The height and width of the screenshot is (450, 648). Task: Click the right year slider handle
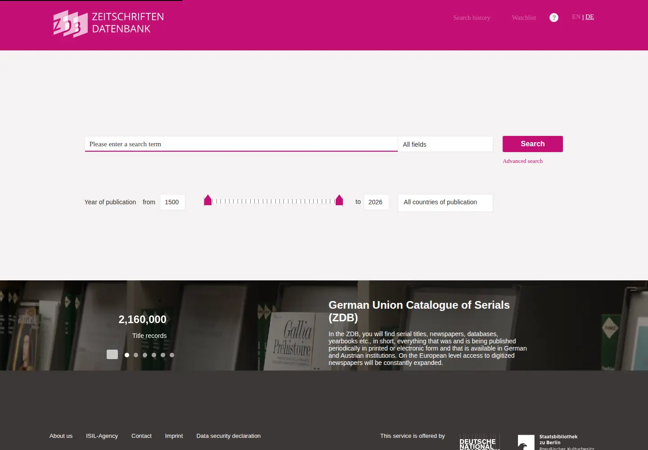[339, 200]
